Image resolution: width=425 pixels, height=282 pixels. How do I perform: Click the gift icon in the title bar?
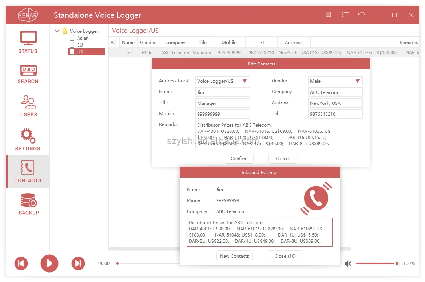point(361,15)
